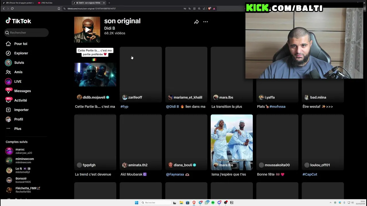
Task: Open the fgqsfgh video card
Action: [95, 142]
